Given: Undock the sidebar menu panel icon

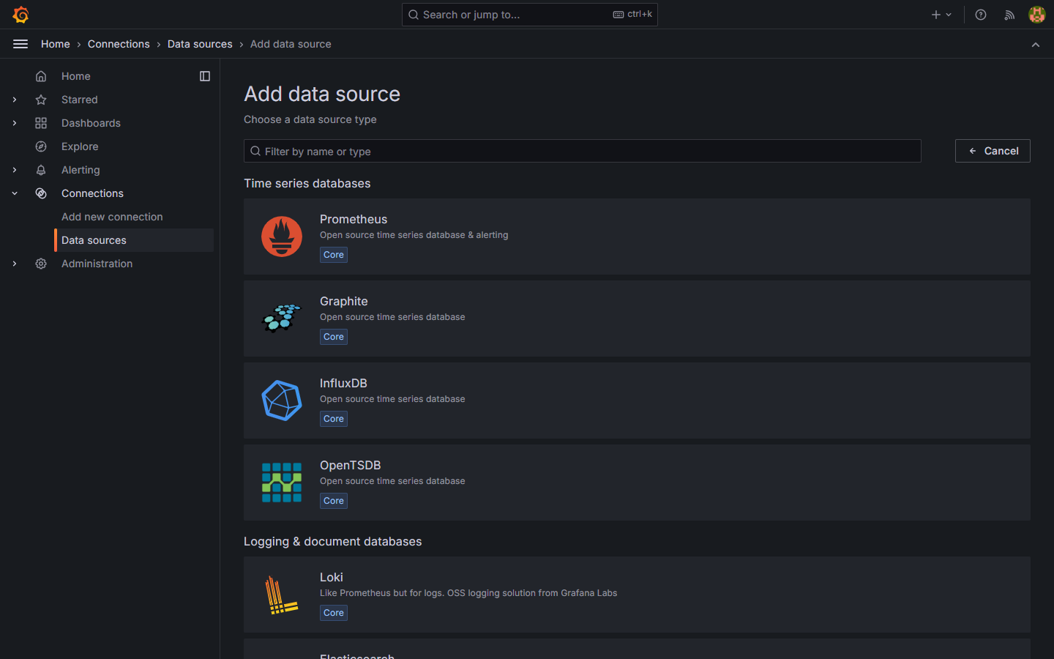Looking at the screenshot, I should pos(205,76).
